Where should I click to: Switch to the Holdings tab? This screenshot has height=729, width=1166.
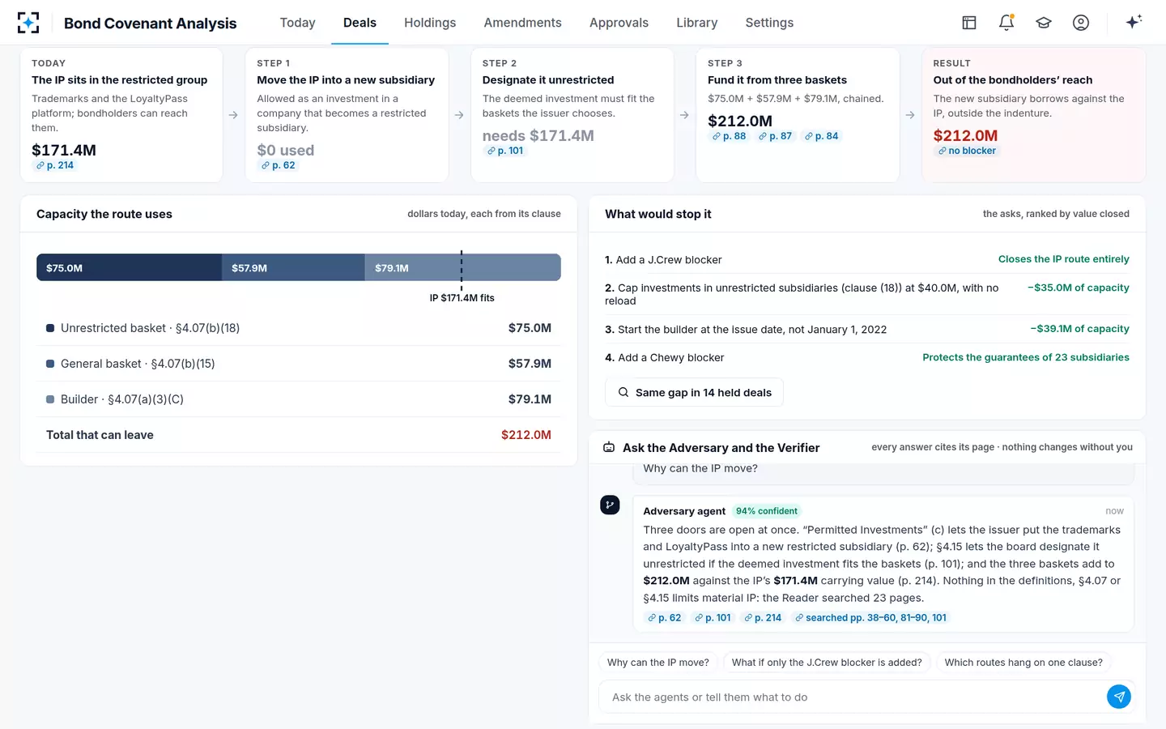pos(430,23)
